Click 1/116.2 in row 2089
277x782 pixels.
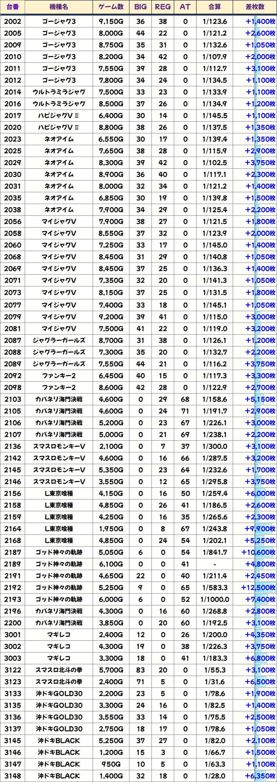215,364
